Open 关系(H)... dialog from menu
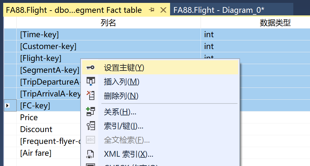Image resolution: width=310 pixels, height=166 pixels. [160, 112]
